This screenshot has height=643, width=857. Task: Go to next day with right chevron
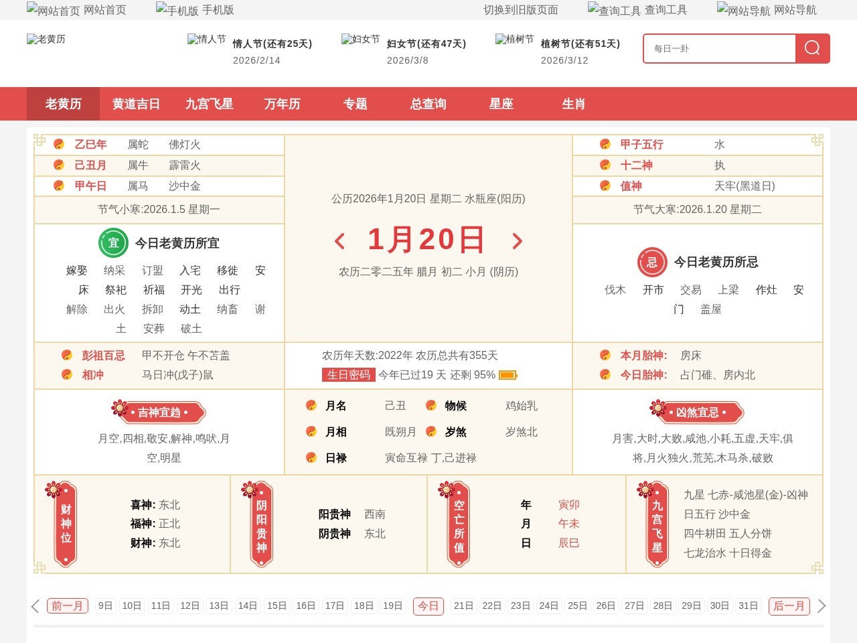[x=517, y=241]
